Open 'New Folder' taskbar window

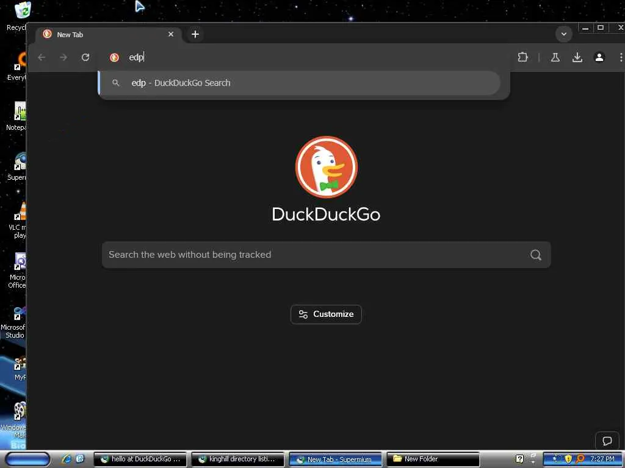pyautogui.click(x=433, y=459)
